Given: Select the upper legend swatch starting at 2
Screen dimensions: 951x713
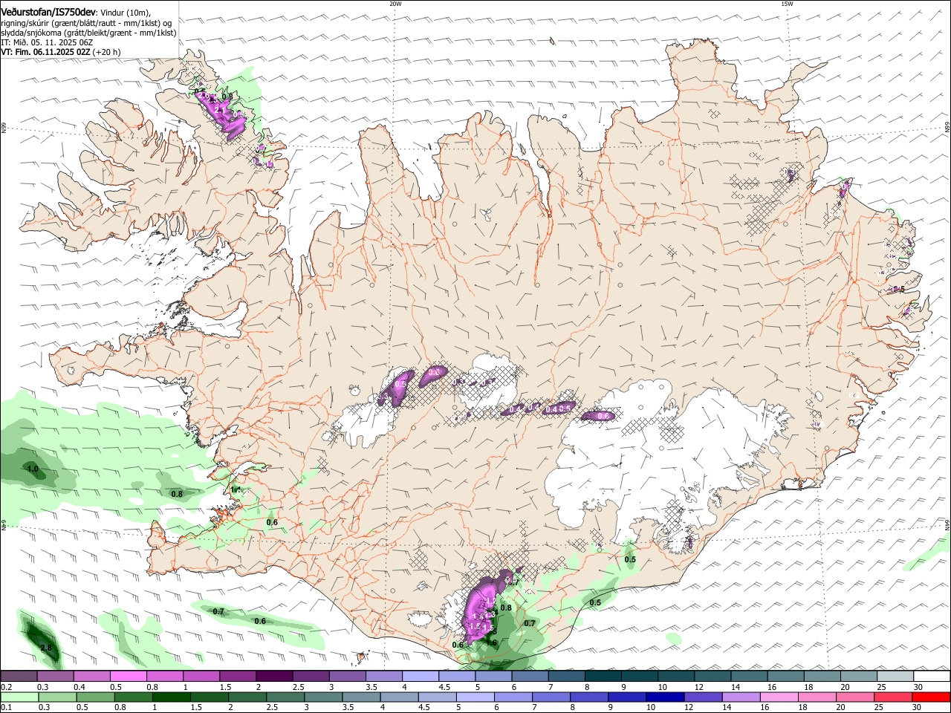Looking at the screenshot, I should coord(274,677).
